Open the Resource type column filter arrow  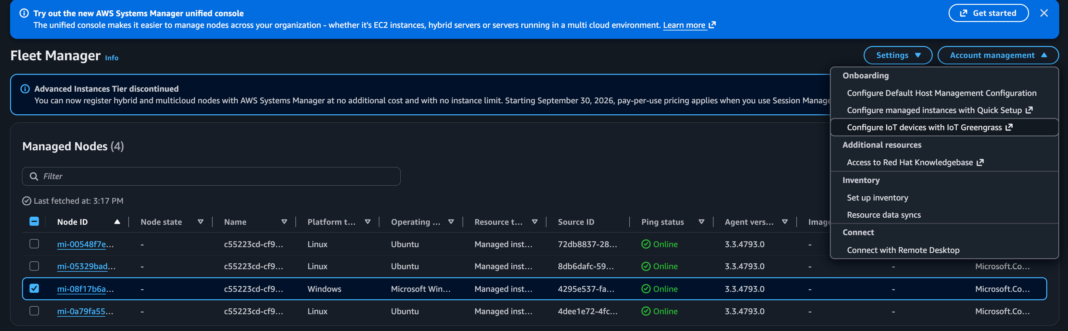(535, 222)
